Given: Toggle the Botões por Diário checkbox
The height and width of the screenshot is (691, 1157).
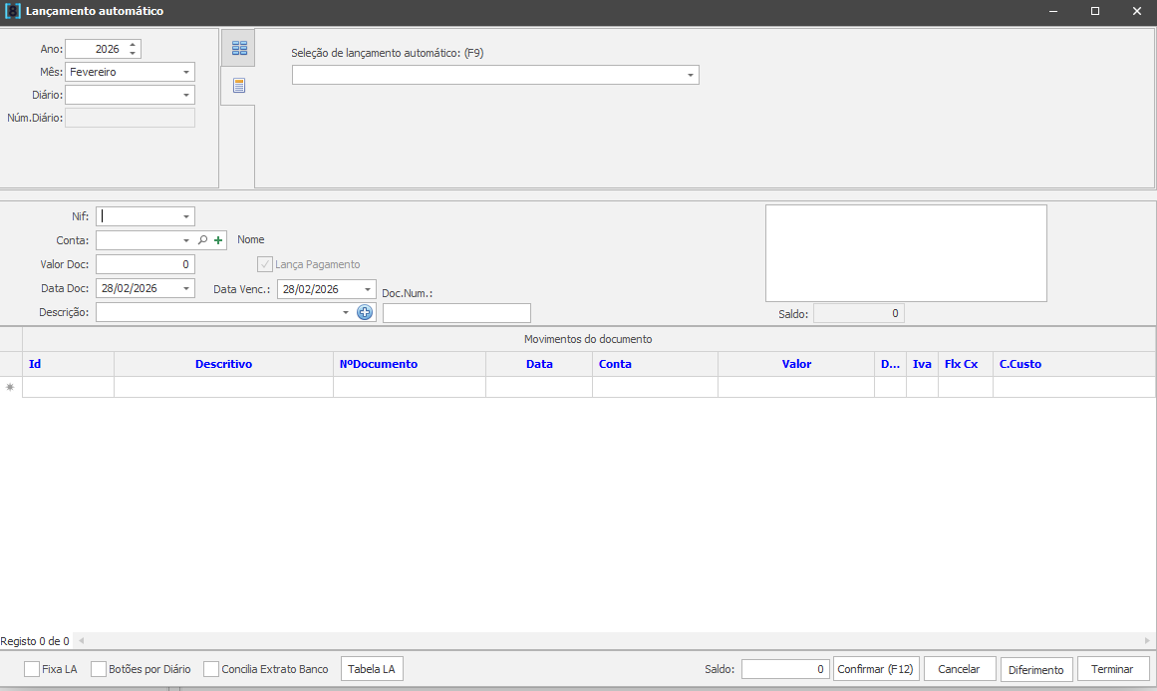Looking at the screenshot, I should pos(99,669).
